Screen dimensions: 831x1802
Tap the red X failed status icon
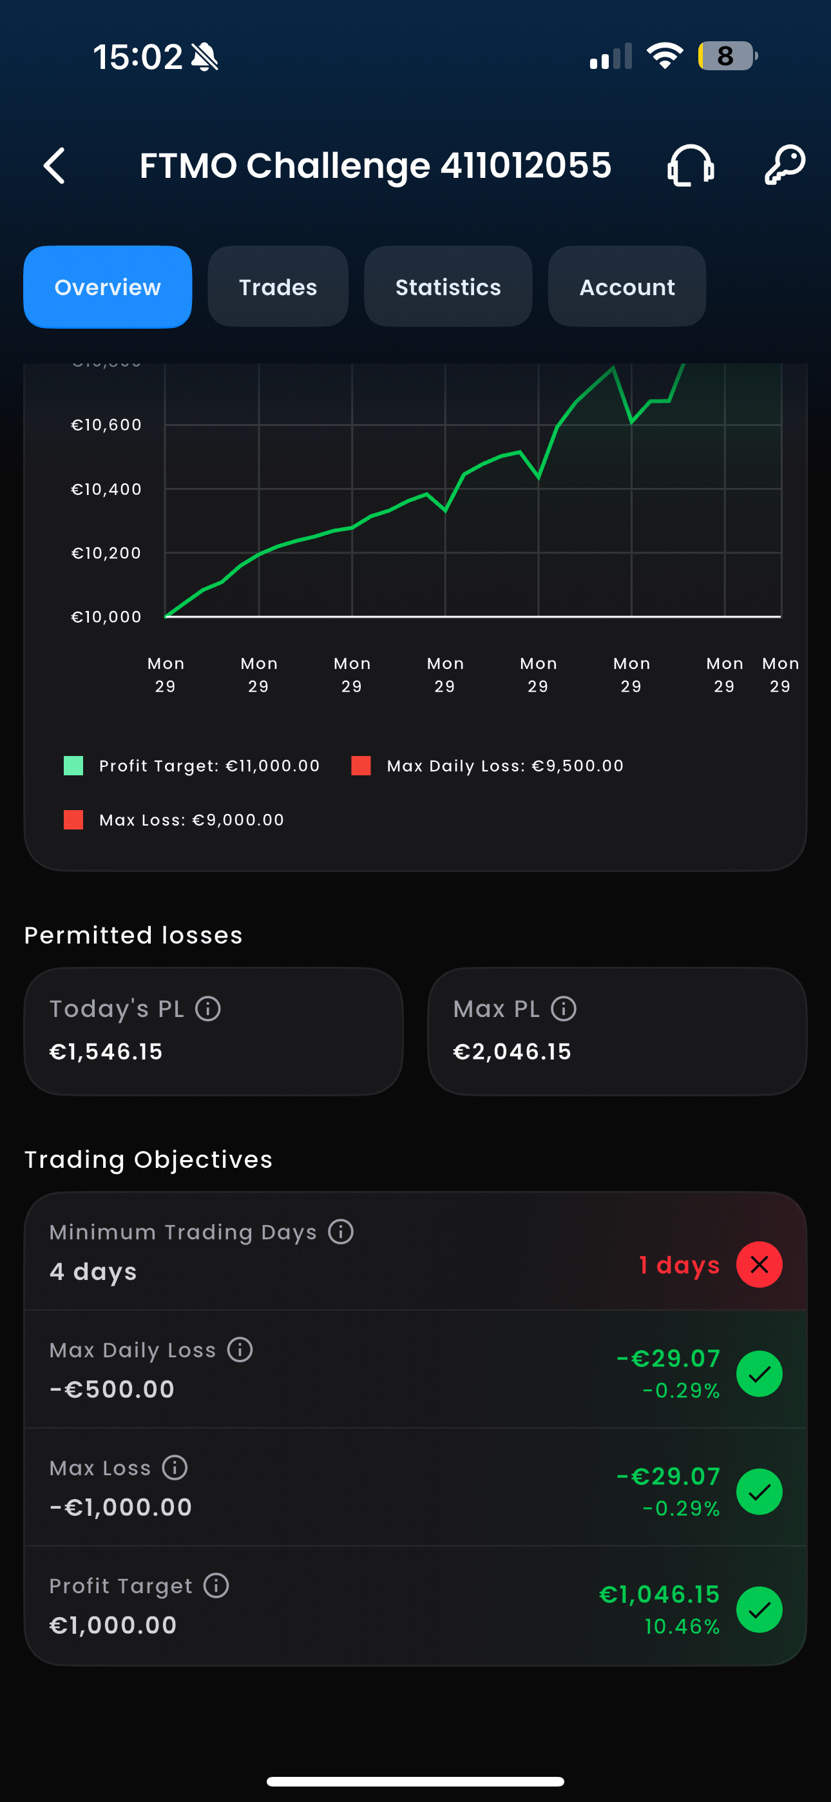coord(759,1264)
